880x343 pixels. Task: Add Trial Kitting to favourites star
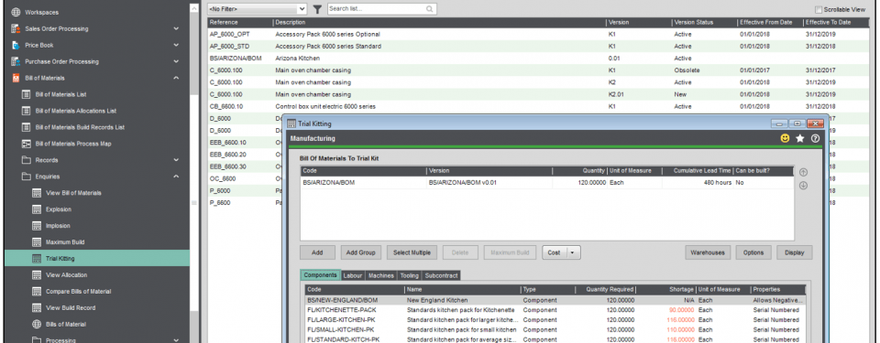click(799, 138)
